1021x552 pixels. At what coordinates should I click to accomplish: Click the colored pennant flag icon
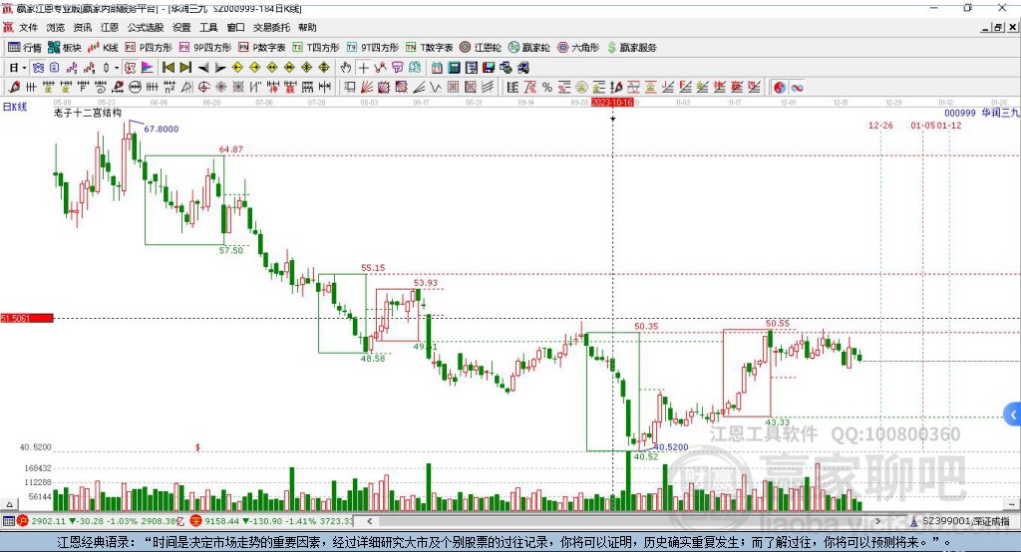coord(148,68)
